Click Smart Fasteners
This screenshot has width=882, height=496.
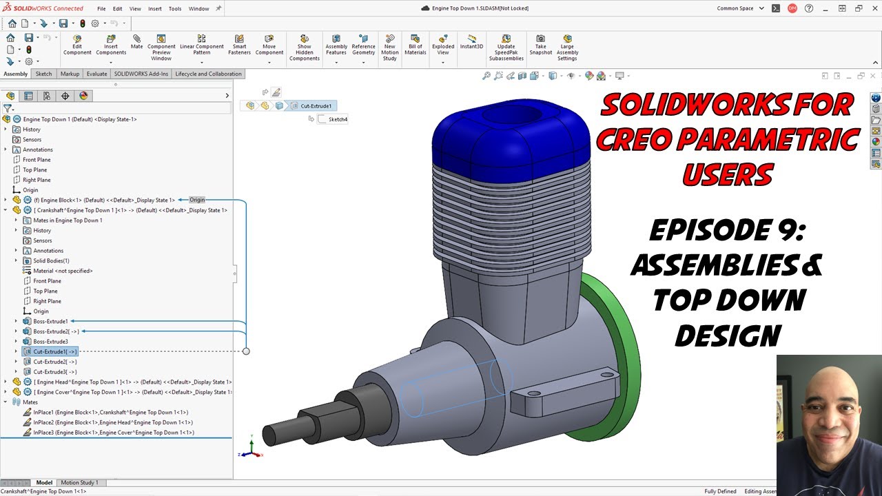click(x=239, y=45)
